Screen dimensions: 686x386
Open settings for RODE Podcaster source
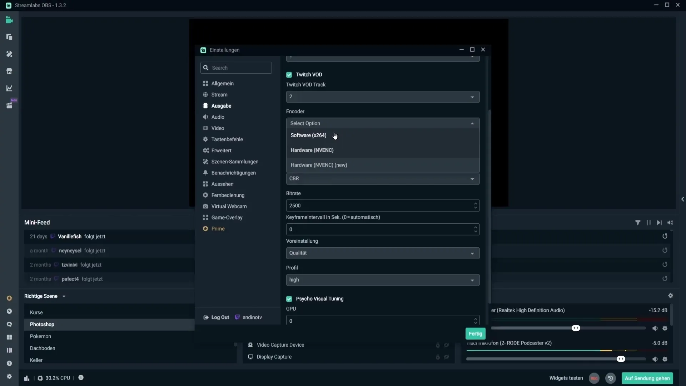[x=665, y=359]
